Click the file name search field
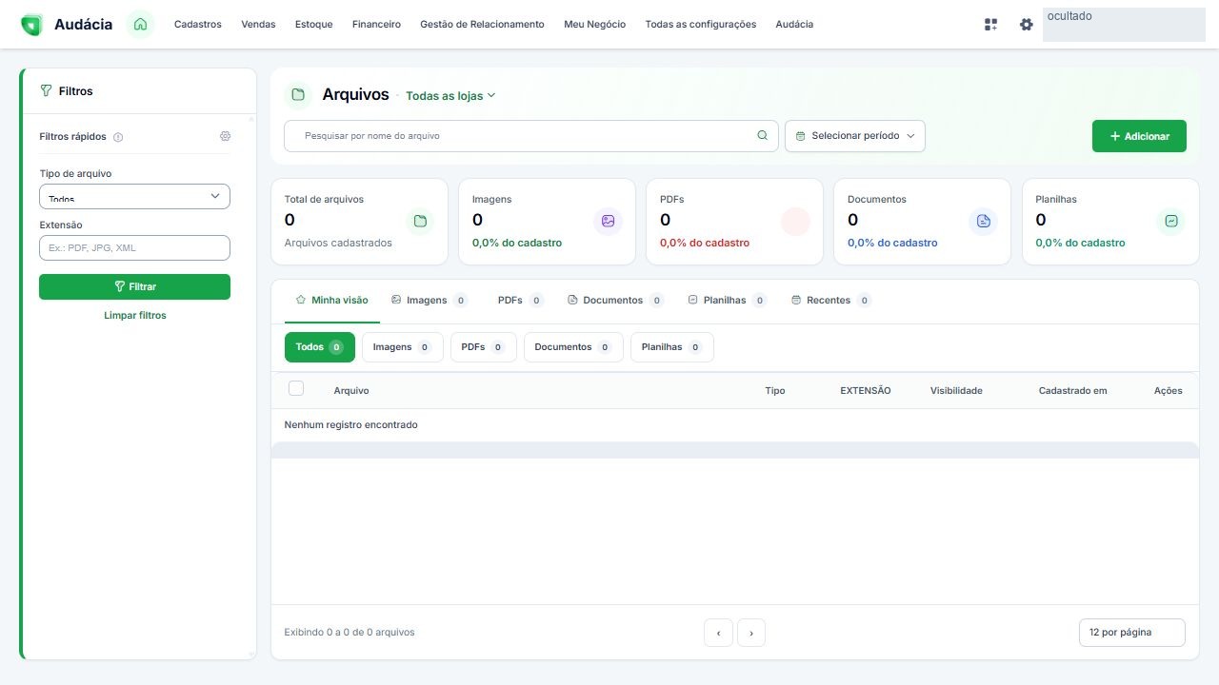This screenshot has height=685, width=1219. tap(530, 136)
